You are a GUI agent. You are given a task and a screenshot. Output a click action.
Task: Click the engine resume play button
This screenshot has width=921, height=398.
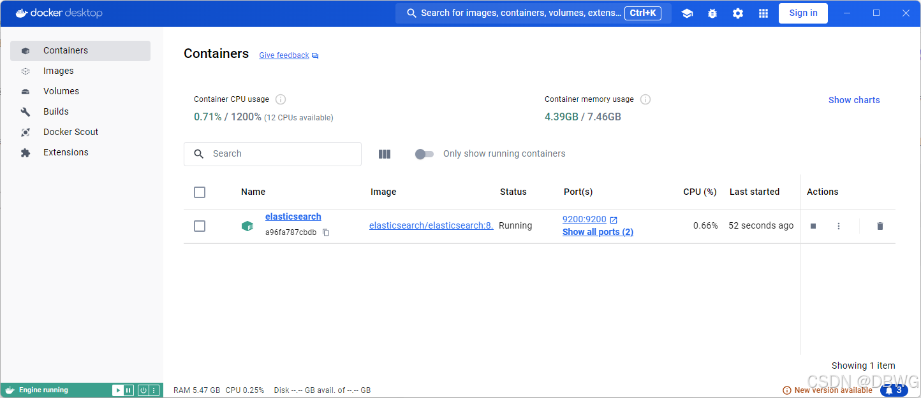point(117,390)
